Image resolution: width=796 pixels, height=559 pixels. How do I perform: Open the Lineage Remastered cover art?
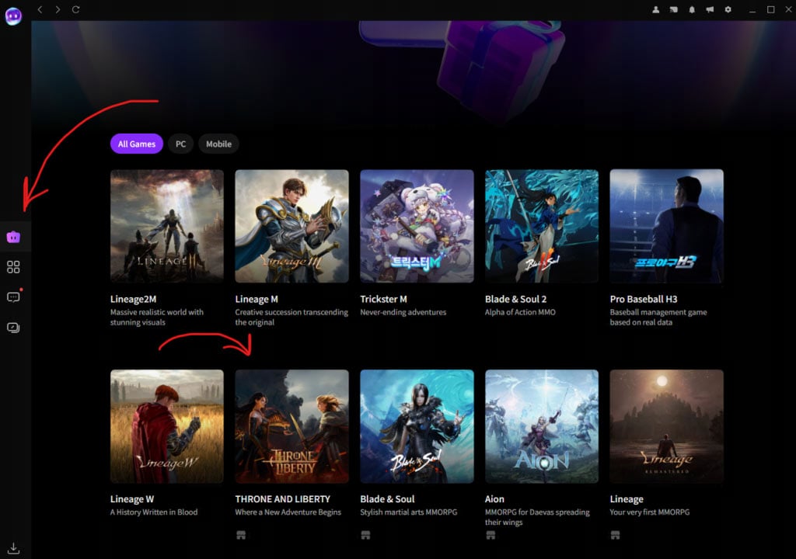pos(666,426)
